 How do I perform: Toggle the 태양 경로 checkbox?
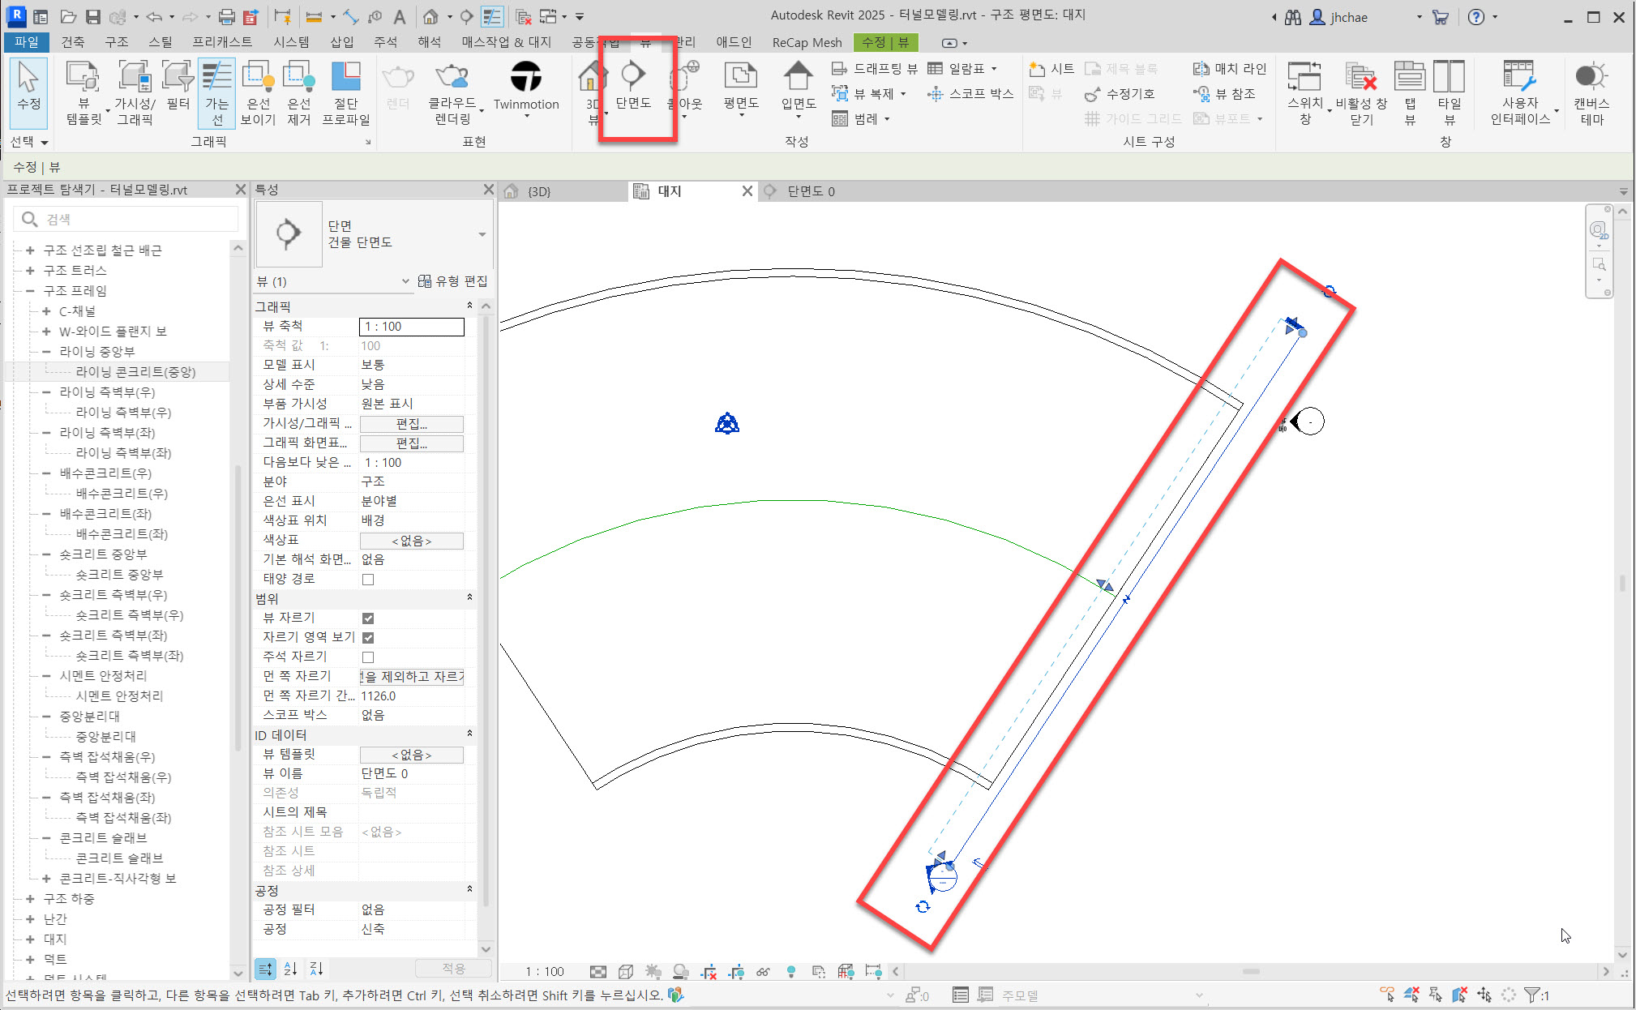[x=368, y=580]
